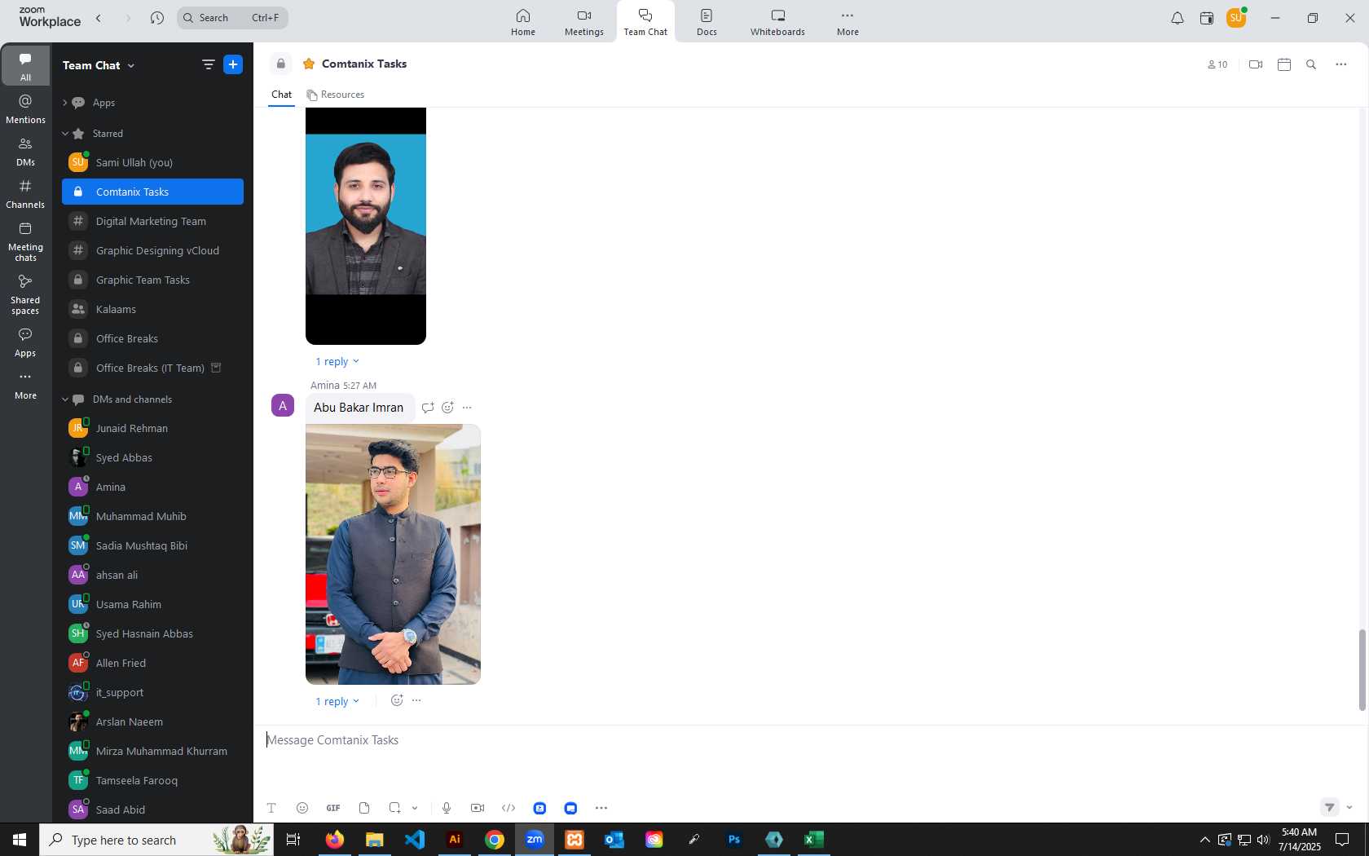View the 10 members of Comtanix Tasks
Image resolution: width=1369 pixels, height=856 pixels.
pyautogui.click(x=1217, y=64)
